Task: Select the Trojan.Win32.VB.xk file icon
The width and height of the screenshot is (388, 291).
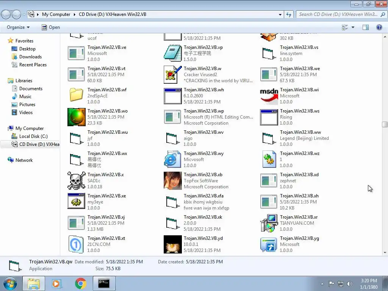Action: click(x=172, y=223)
